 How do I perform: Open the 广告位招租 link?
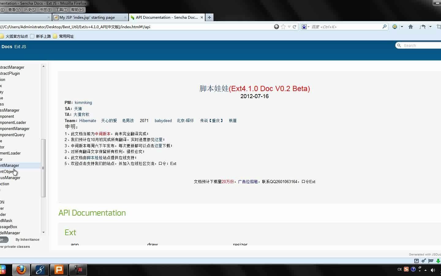[x=248, y=182]
